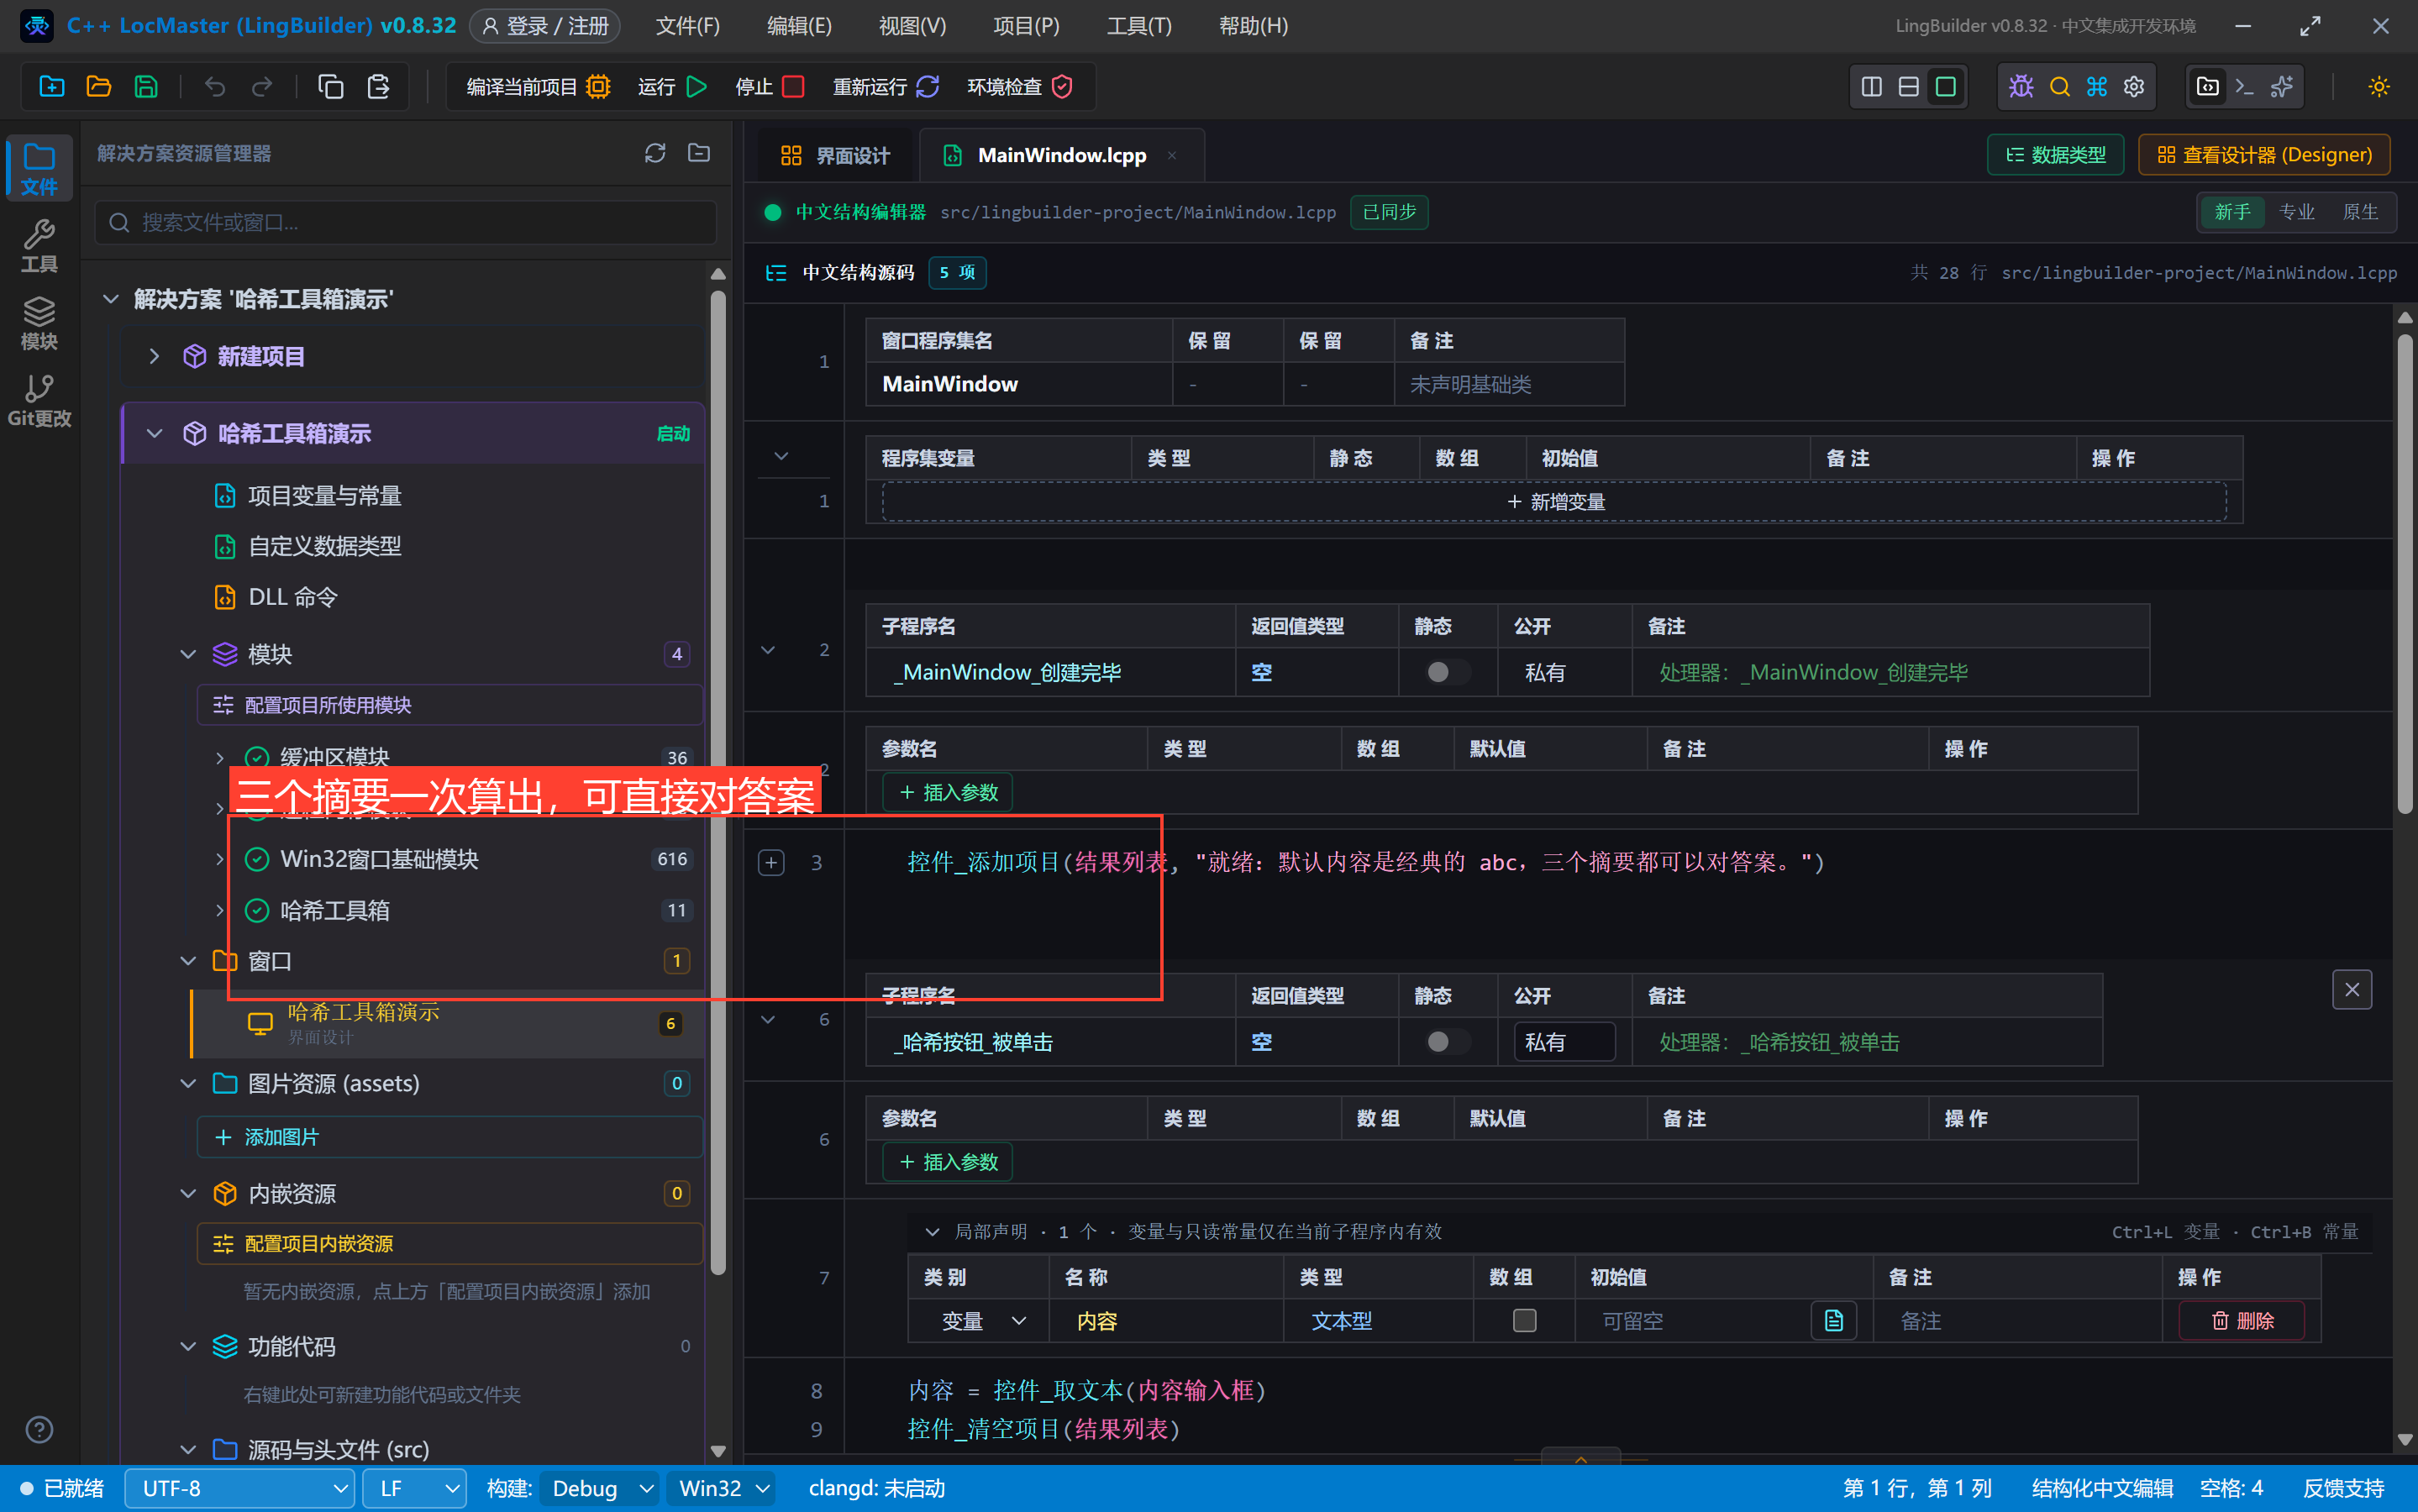Open the Git更改 sidebar panel
Viewport: 2418px width, 1512px height.
pyautogui.click(x=39, y=400)
